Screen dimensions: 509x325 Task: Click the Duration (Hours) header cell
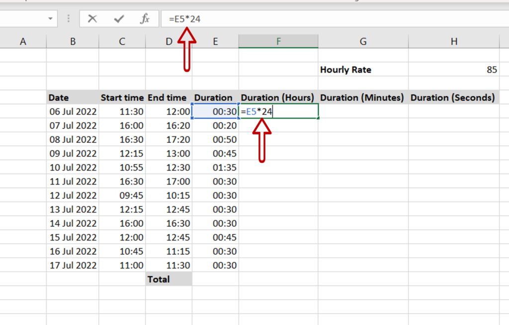(x=278, y=98)
